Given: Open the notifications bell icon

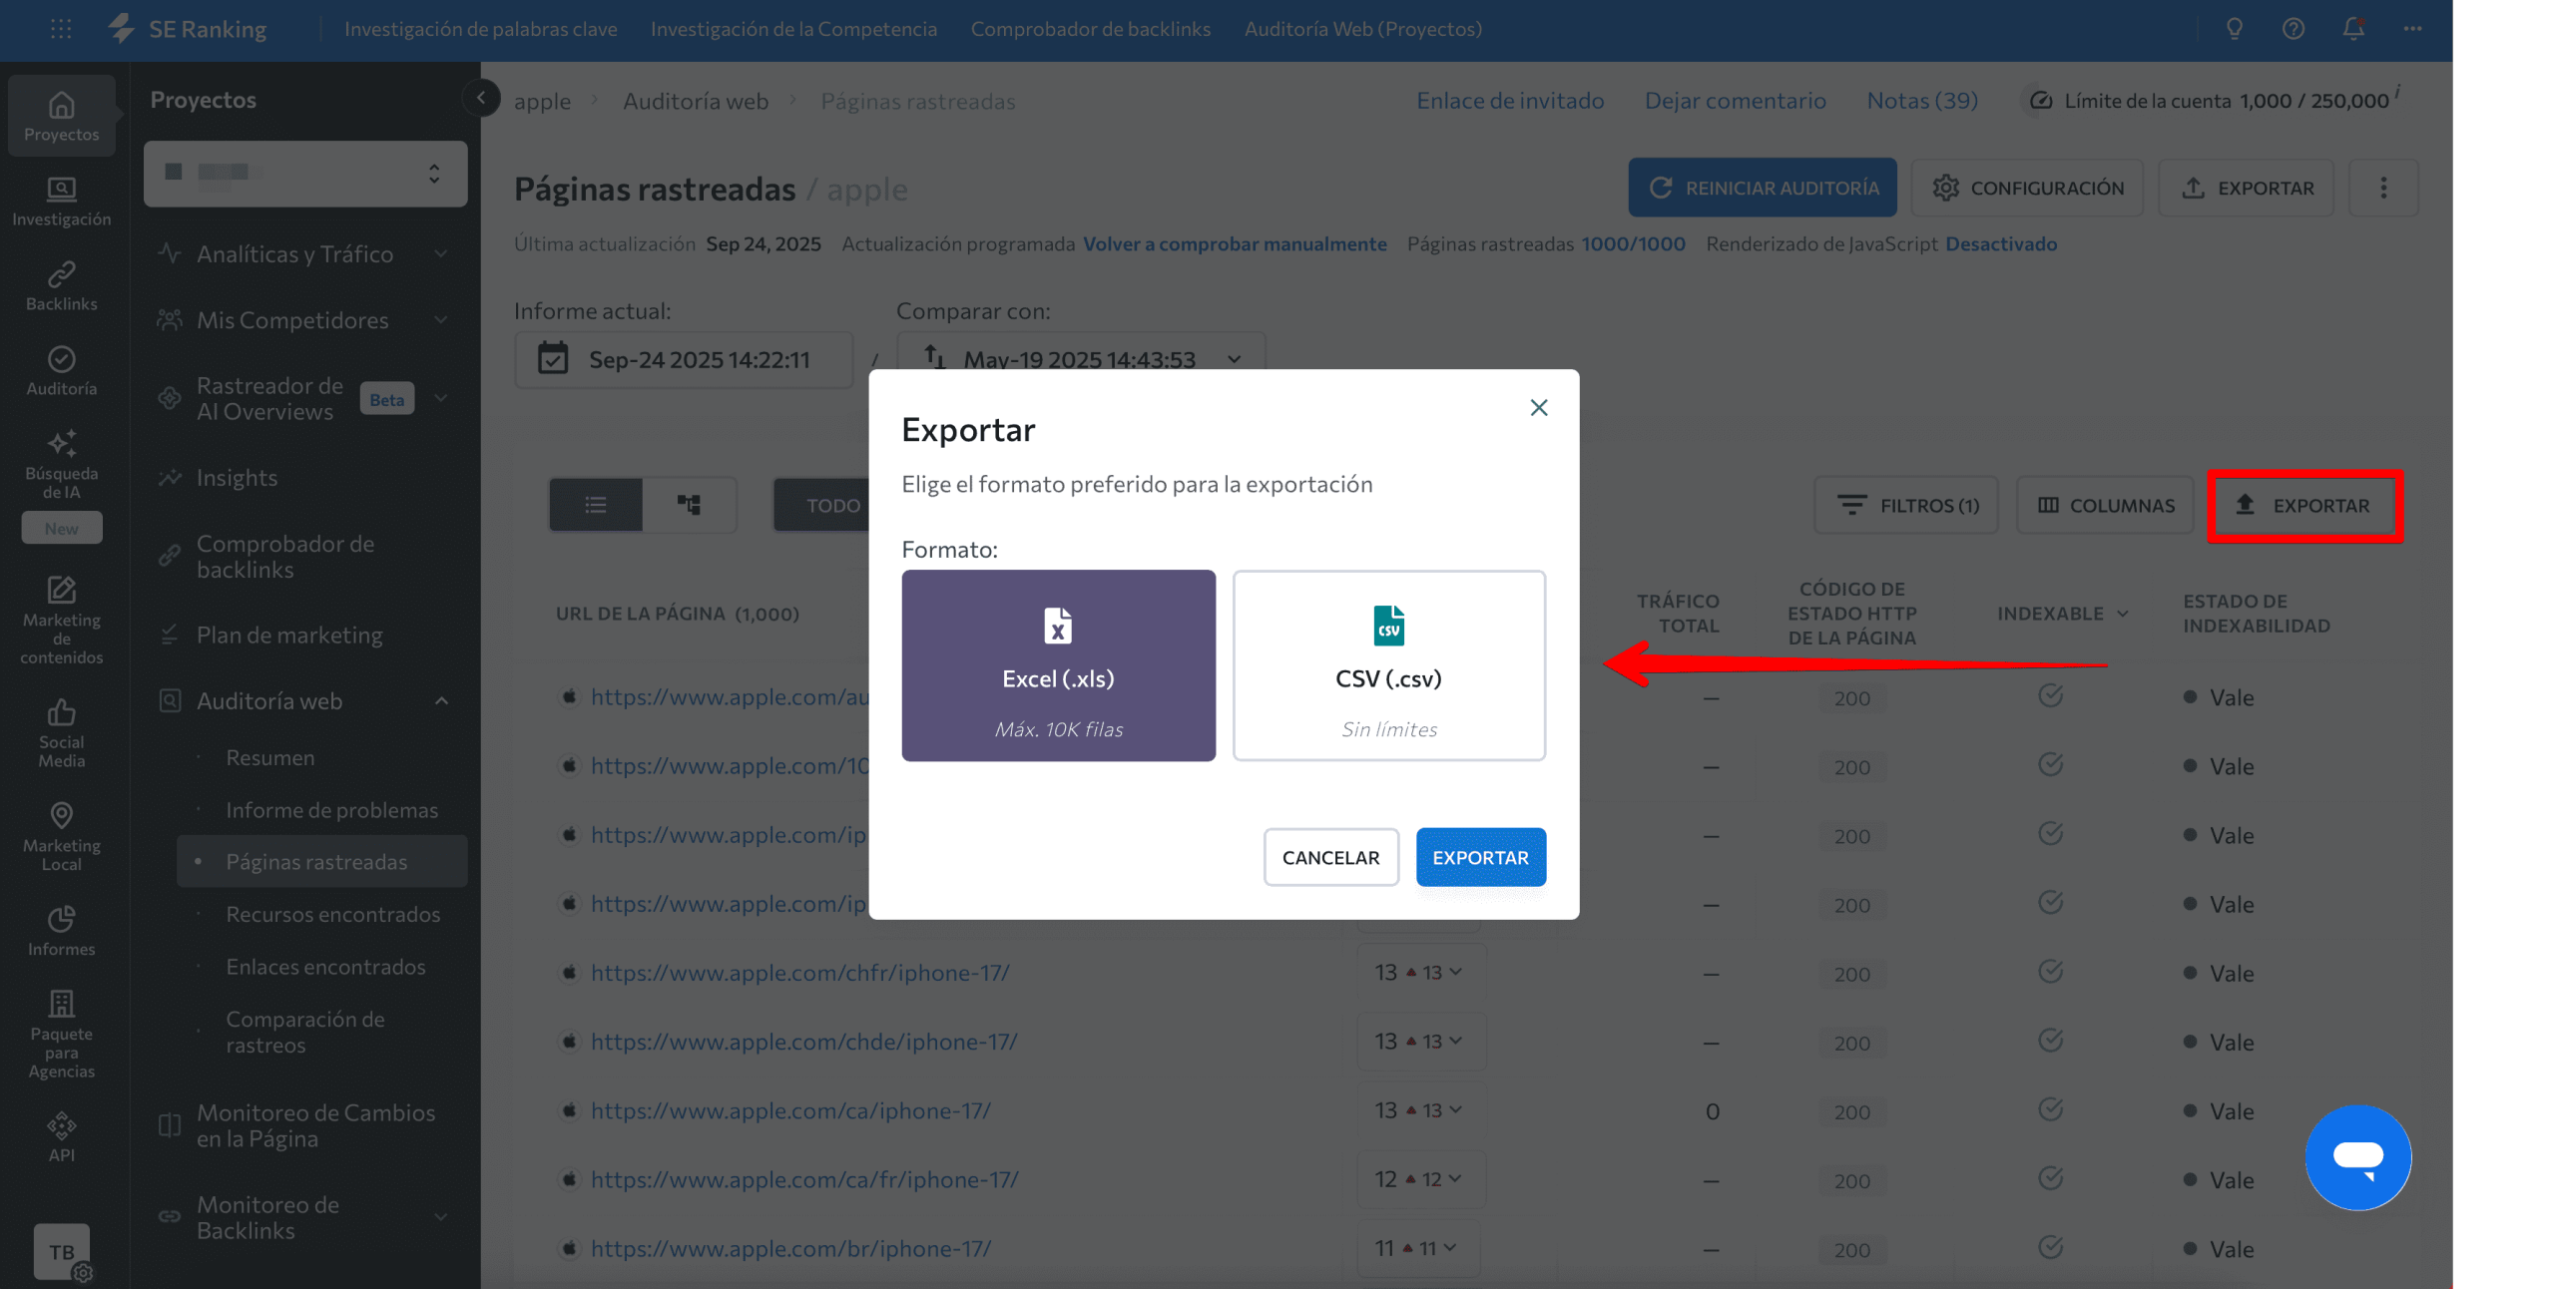Looking at the screenshot, I should pyautogui.click(x=2353, y=29).
